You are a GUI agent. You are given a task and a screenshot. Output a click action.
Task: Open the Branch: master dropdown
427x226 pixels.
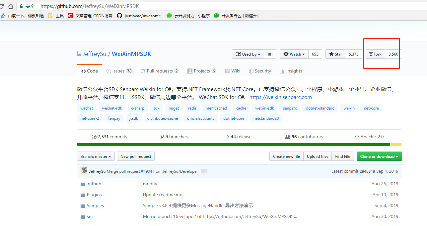(96, 157)
